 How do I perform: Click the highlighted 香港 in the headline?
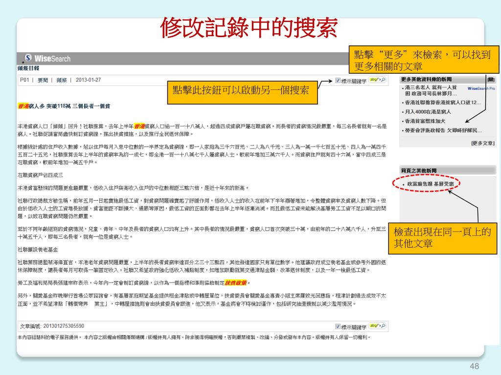(23, 106)
